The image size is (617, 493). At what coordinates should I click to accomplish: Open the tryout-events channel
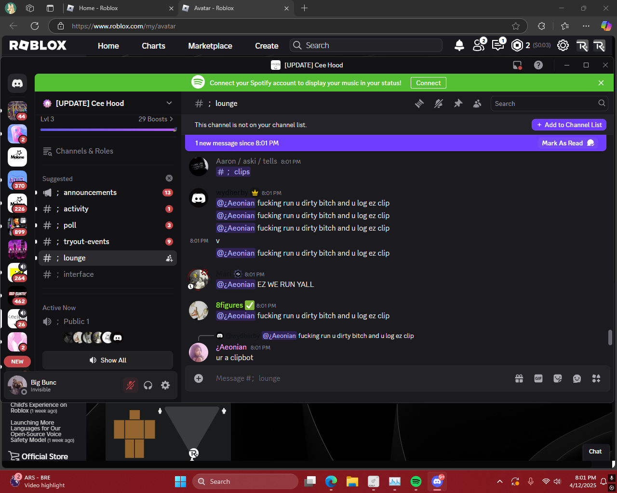click(107, 242)
